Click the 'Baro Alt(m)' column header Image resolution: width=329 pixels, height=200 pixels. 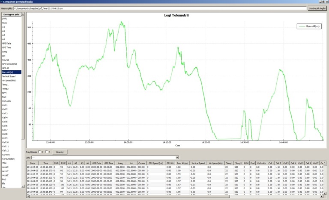pyautogui.click(x=182, y=163)
